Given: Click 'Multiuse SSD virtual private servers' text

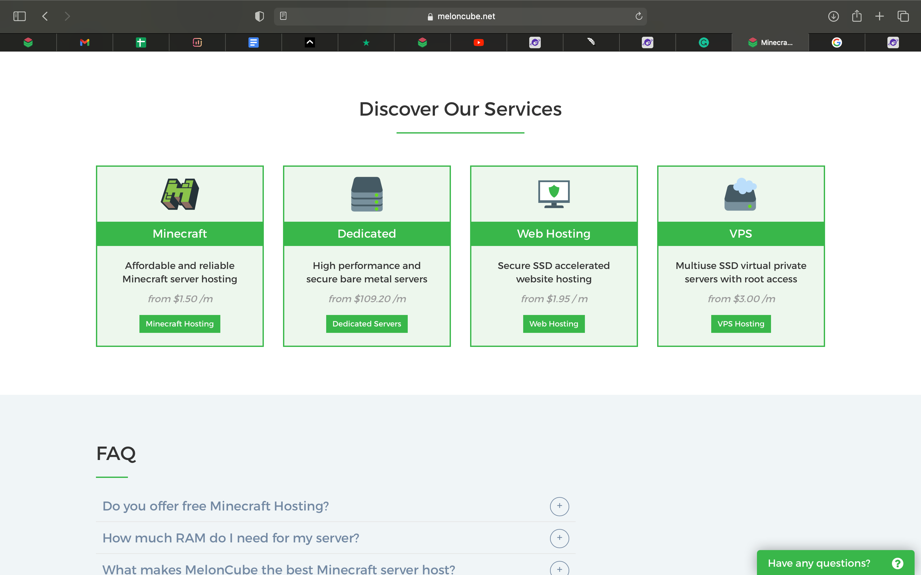Looking at the screenshot, I should pos(741,272).
